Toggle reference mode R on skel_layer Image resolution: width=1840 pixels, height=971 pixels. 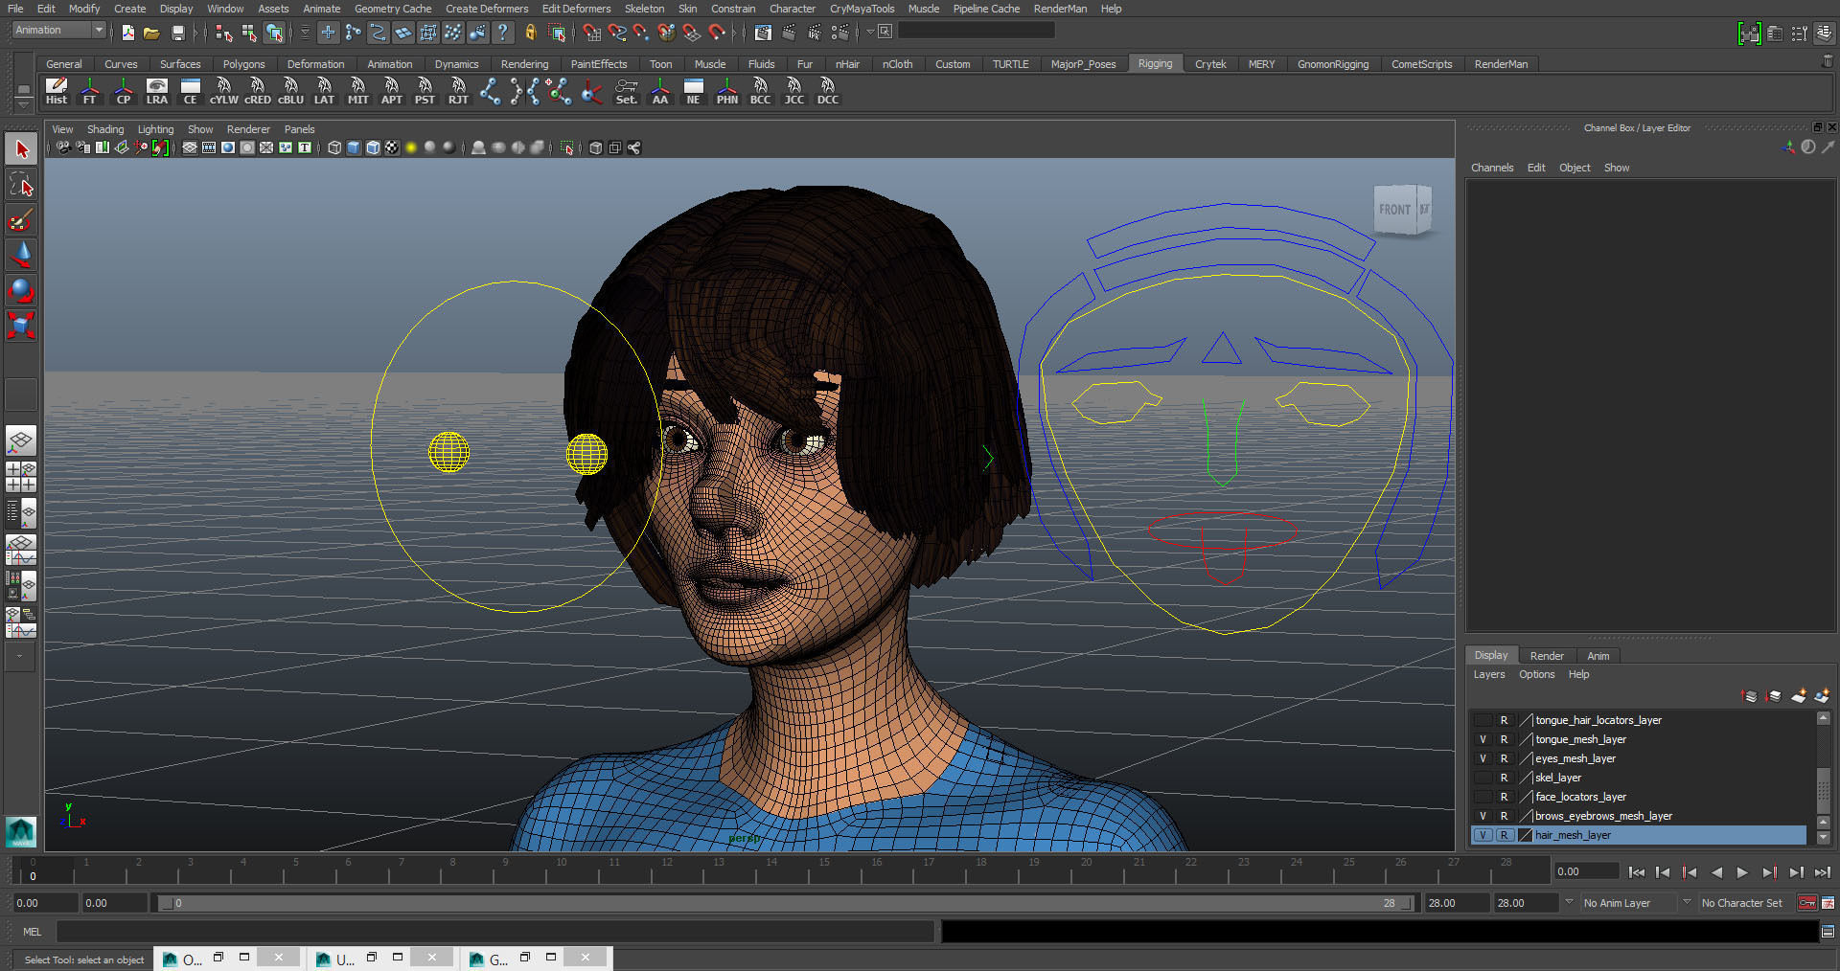pos(1504,778)
